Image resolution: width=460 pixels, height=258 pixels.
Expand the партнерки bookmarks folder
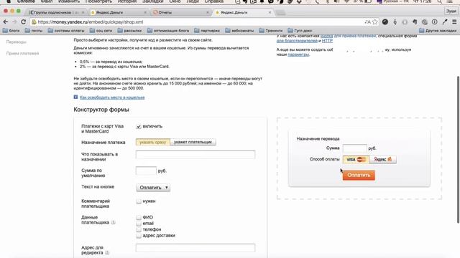pyautogui.click(x=207, y=30)
